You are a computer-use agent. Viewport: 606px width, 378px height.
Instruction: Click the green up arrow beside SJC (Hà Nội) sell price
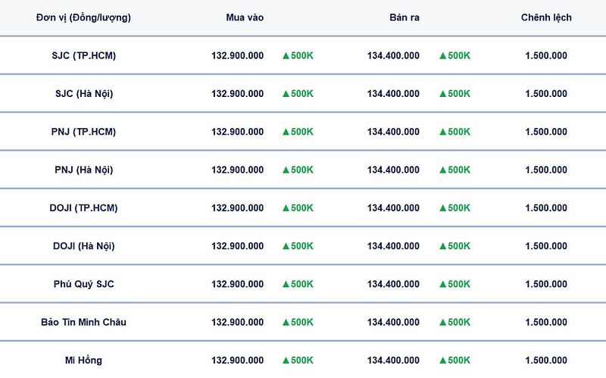coord(443,94)
